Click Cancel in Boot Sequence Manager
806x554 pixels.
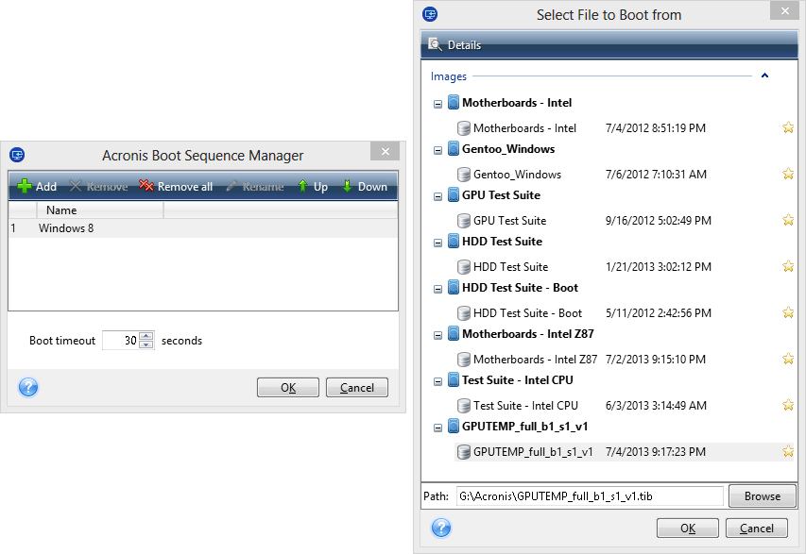click(357, 388)
